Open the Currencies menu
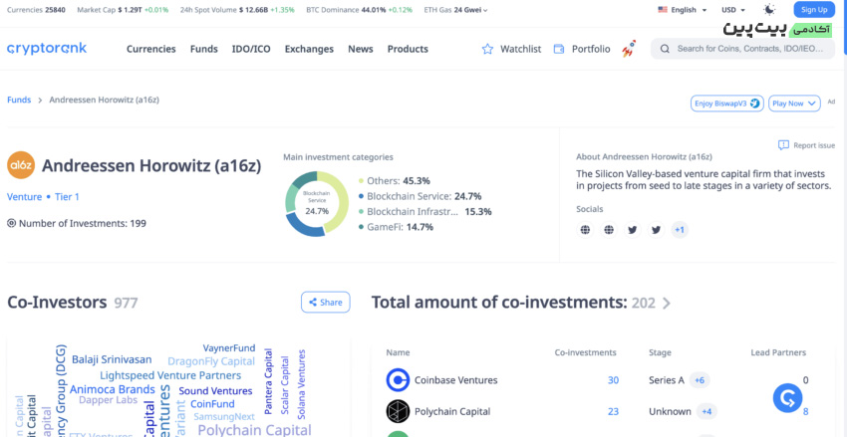The image size is (847, 437). pos(151,49)
